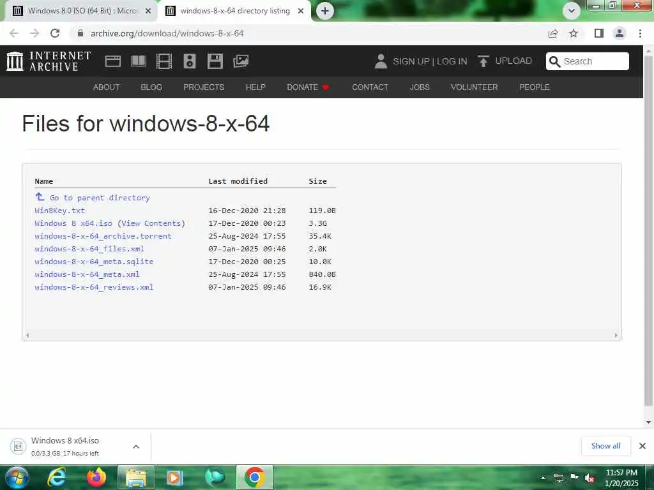Screen dimensions: 654x490
Task: Open the DONATE menu item
Action: click(308, 87)
